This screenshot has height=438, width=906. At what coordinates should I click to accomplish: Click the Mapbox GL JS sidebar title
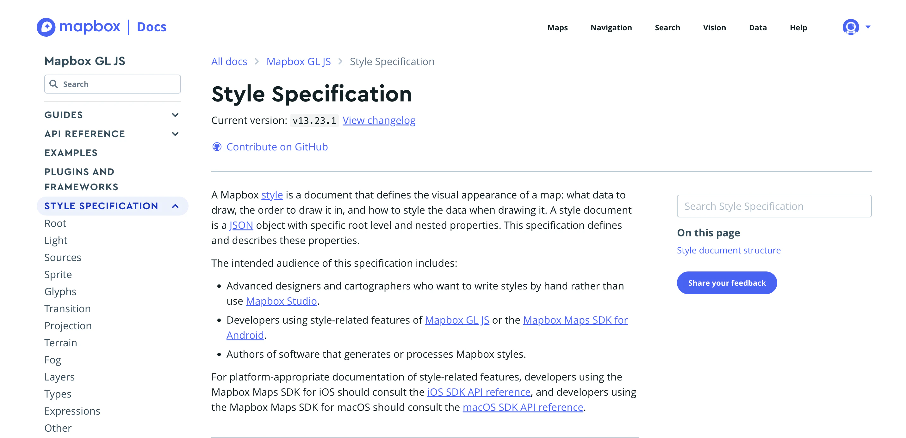pyautogui.click(x=85, y=61)
